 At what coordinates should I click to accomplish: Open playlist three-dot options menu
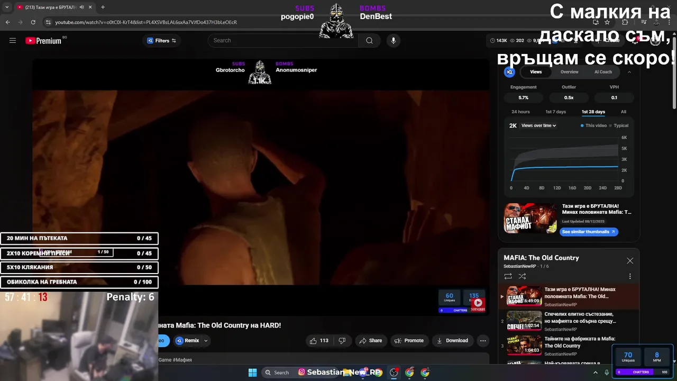(x=630, y=276)
